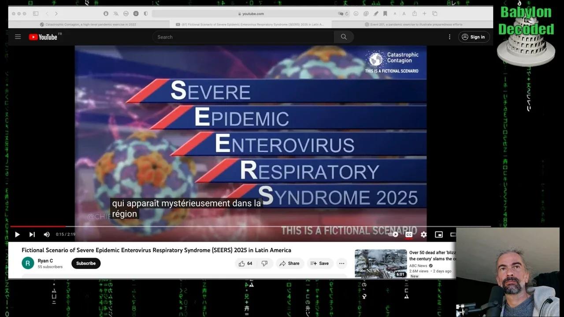Click the '55 subscribers' text
564x317 pixels.
point(50,267)
